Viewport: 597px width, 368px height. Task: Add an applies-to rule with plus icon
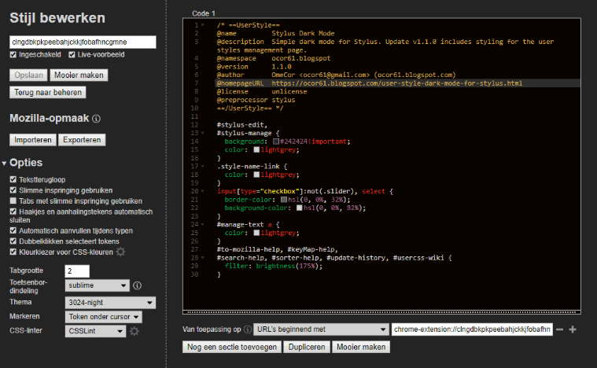pyautogui.click(x=573, y=329)
